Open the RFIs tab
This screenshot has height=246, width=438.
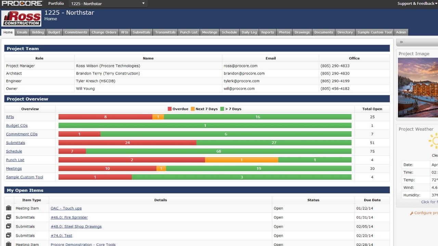click(x=125, y=32)
